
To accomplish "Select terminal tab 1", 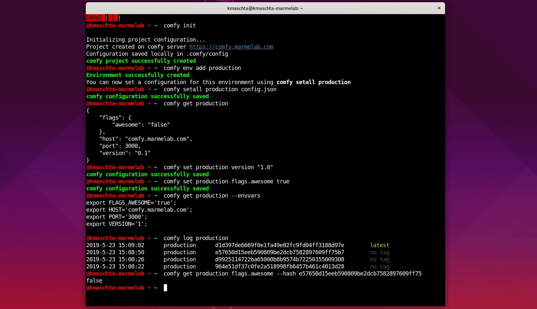I will click(113, 18).
